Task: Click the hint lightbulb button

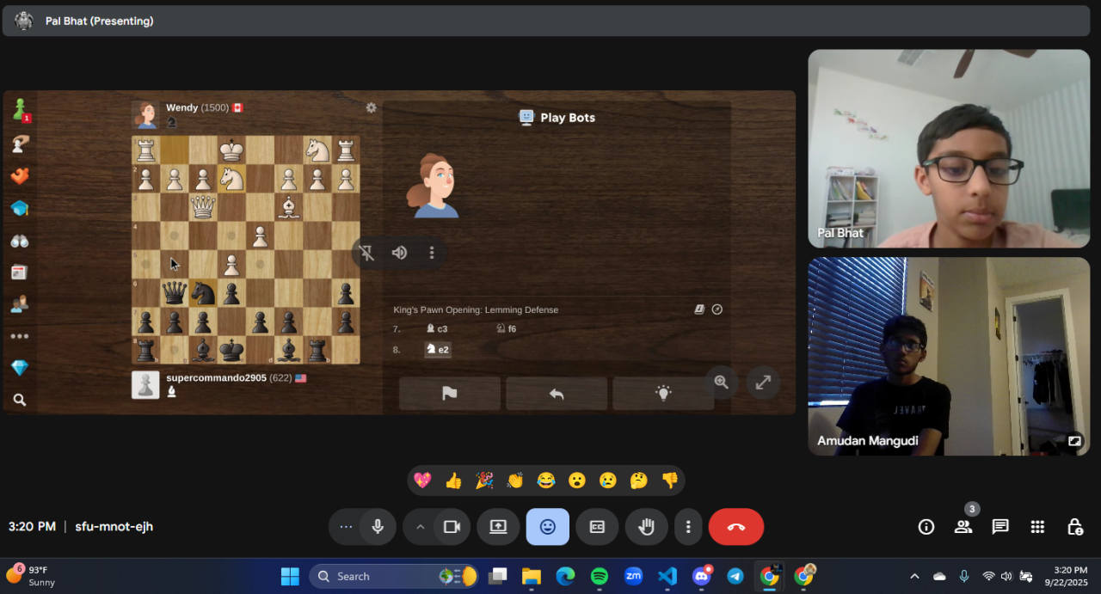Action: coord(663,393)
